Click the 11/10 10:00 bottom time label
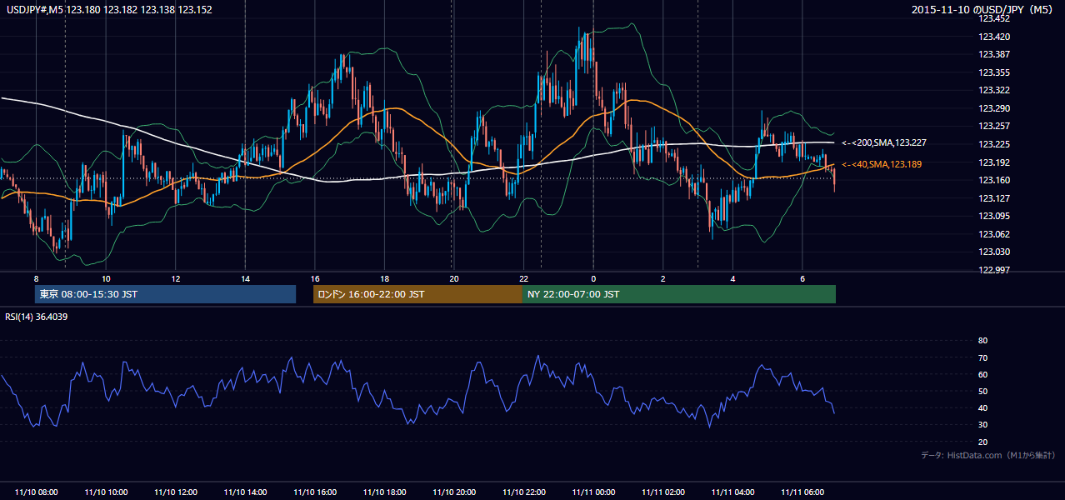This screenshot has width=1065, height=500. click(x=106, y=492)
